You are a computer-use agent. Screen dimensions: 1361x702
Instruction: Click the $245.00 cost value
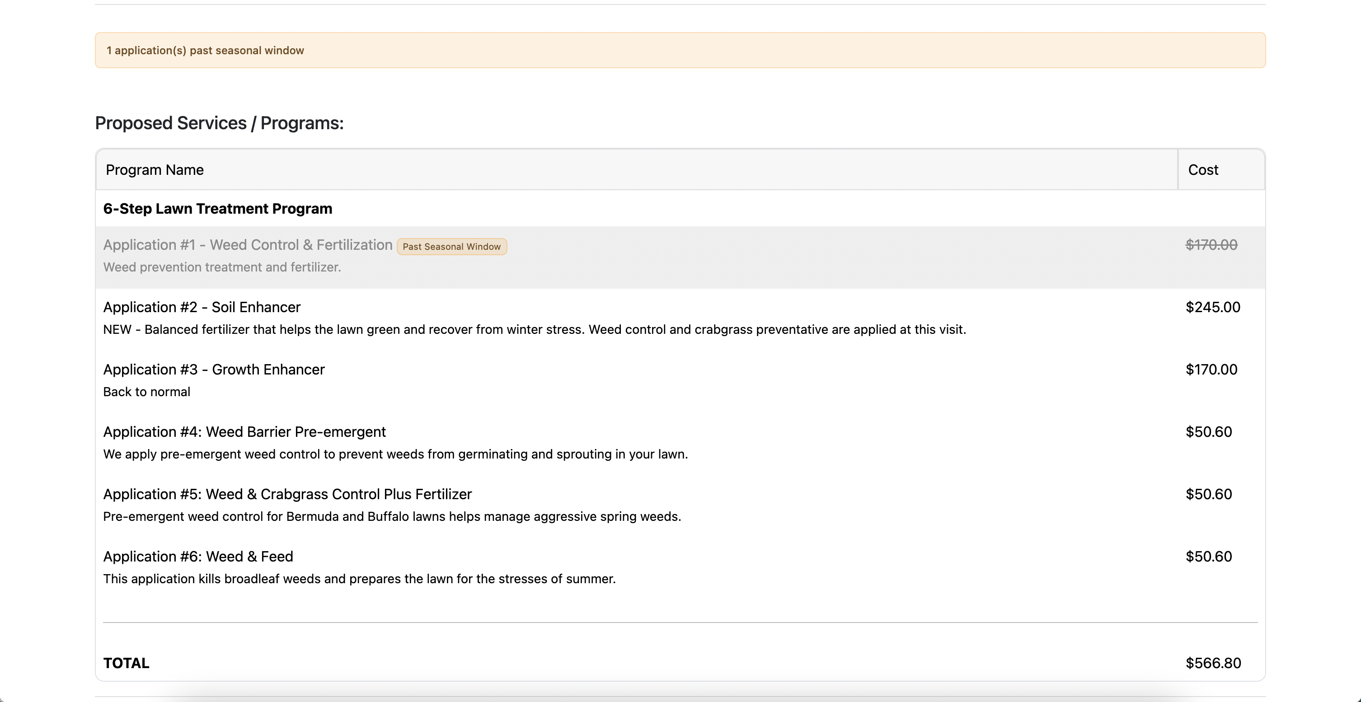[1212, 307]
